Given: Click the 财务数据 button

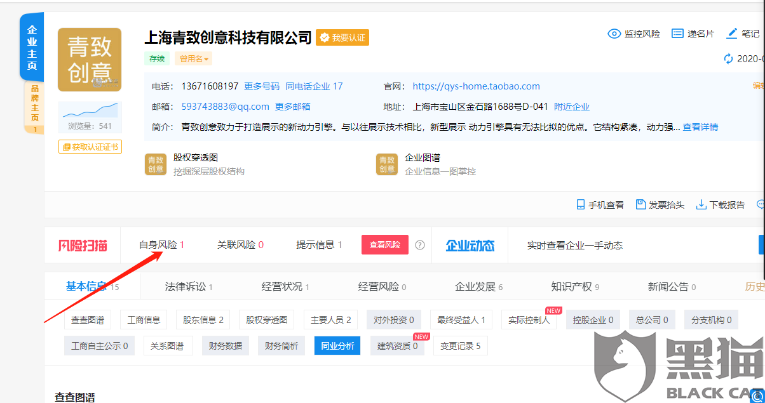Looking at the screenshot, I should click(x=226, y=346).
